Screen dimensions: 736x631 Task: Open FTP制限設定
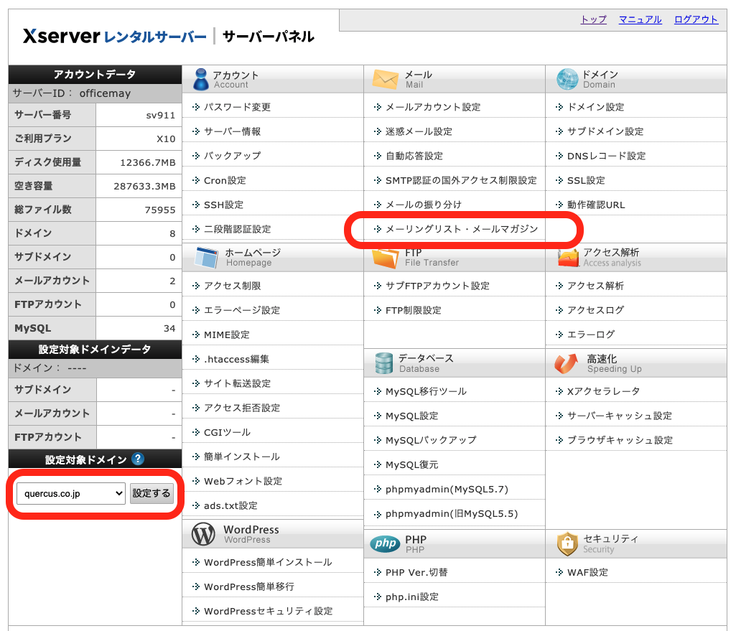pos(414,310)
